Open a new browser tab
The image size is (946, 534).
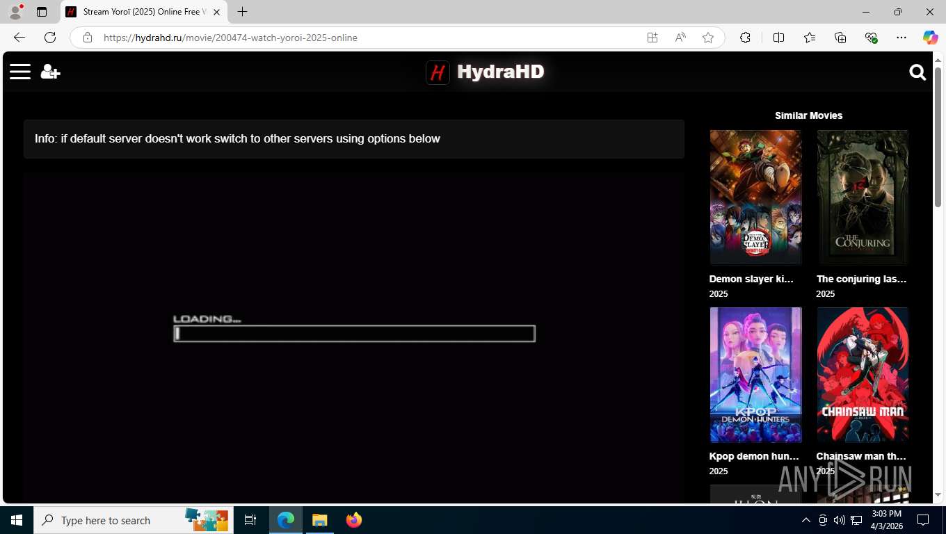(242, 12)
